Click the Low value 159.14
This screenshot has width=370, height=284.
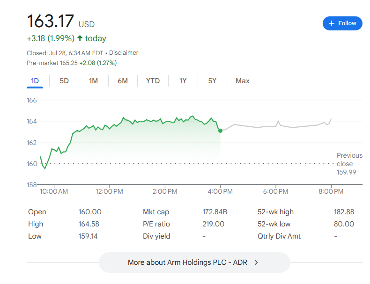(x=88, y=236)
